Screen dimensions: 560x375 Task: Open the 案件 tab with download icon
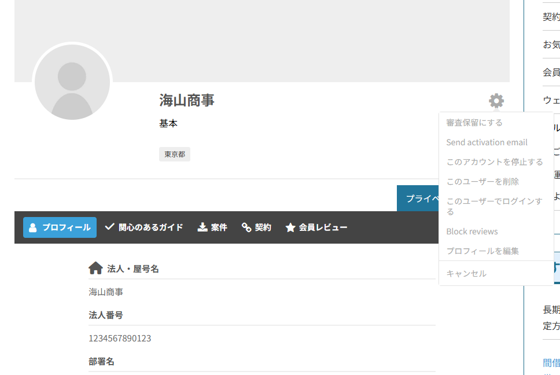click(212, 227)
